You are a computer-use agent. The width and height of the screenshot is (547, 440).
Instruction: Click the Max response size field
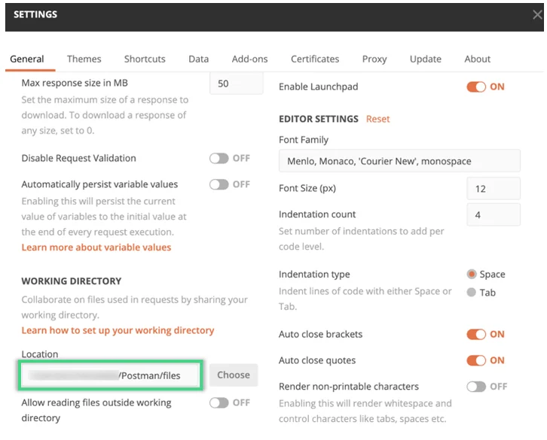click(236, 83)
